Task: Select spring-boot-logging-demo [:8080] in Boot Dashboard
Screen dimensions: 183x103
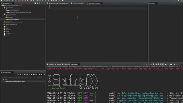Action: tap(15, 81)
